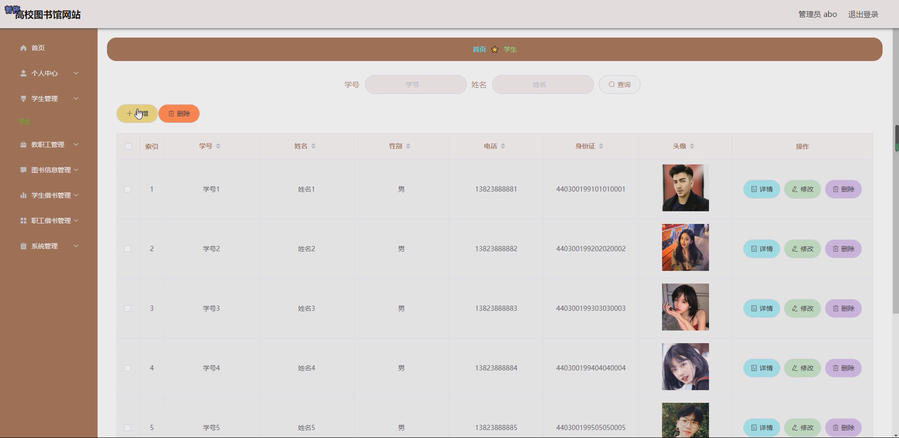Click the briefcase icon beside 教职工管理
Screen dimensions: 899x438
pos(23,145)
